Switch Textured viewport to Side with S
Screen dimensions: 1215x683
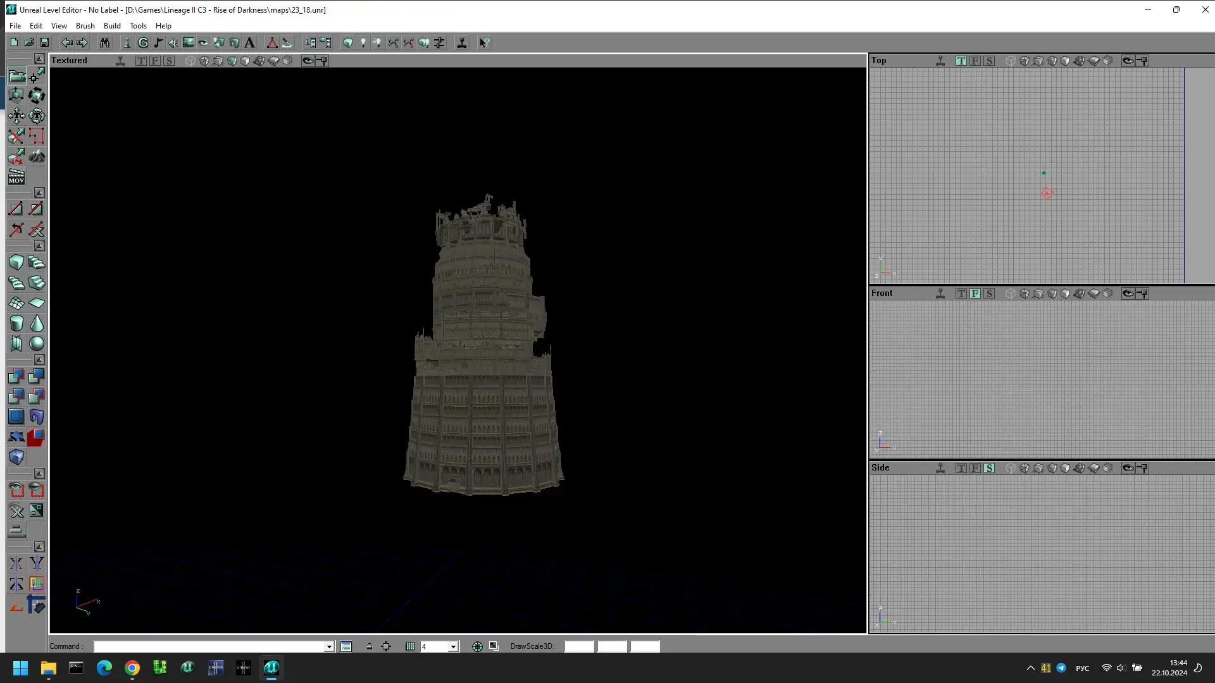tap(169, 61)
